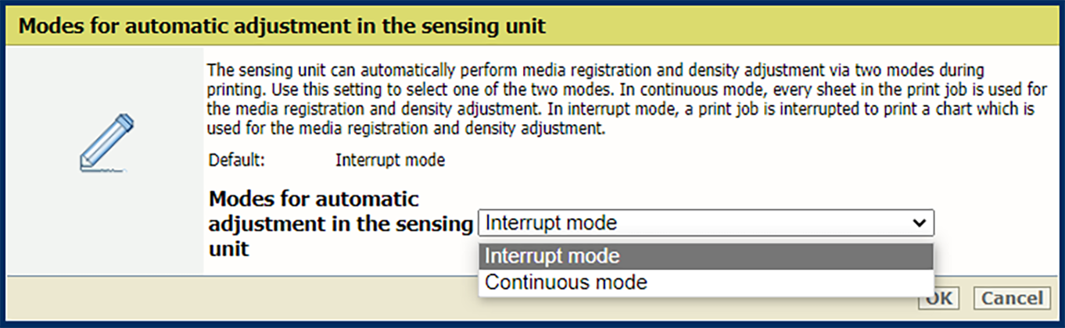The width and height of the screenshot is (1065, 328).
Task: Click the dialog title heading text
Action: coord(281,26)
